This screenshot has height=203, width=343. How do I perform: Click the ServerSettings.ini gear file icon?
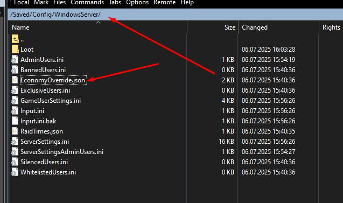(x=15, y=142)
